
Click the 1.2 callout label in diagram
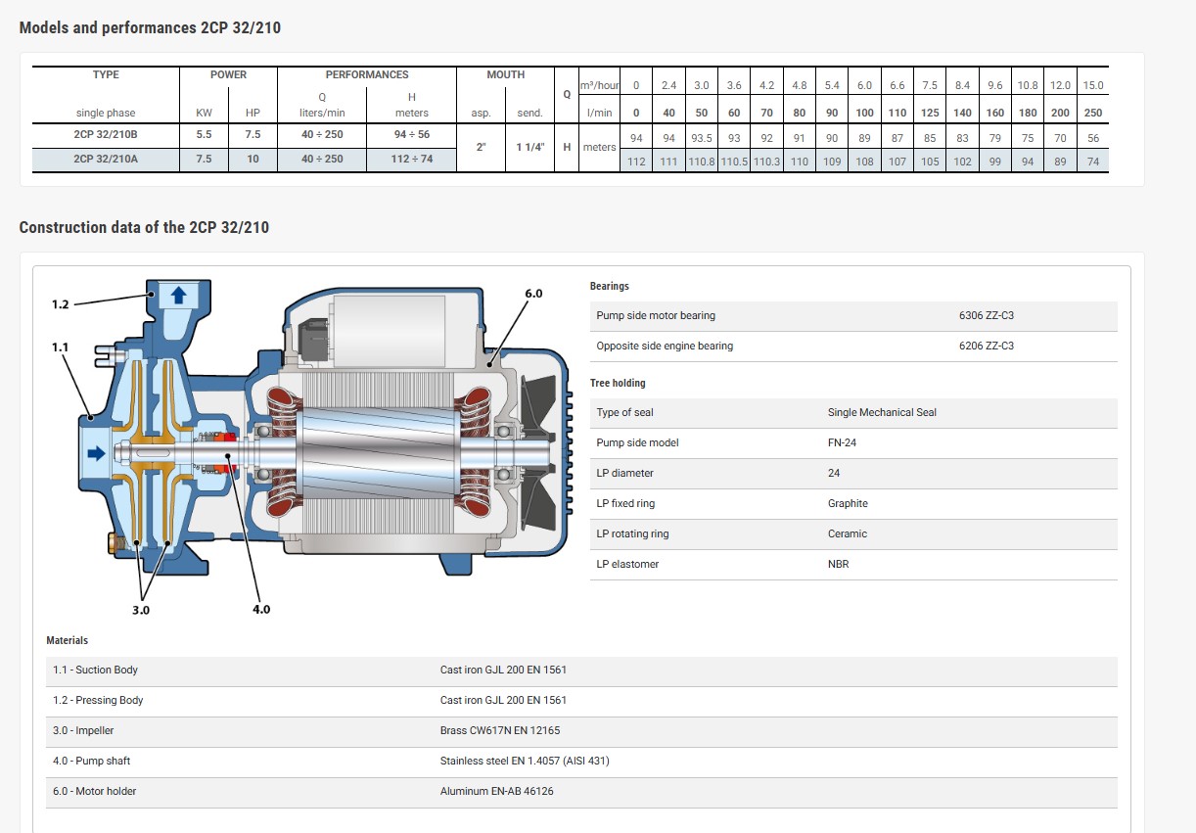tap(61, 305)
